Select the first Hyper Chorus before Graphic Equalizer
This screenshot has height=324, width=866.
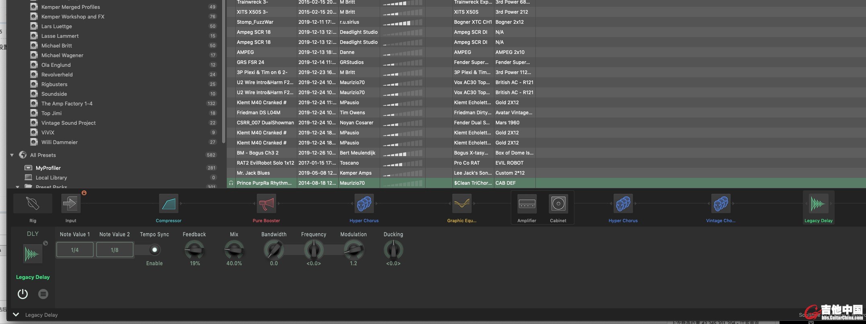click(364, 204)
